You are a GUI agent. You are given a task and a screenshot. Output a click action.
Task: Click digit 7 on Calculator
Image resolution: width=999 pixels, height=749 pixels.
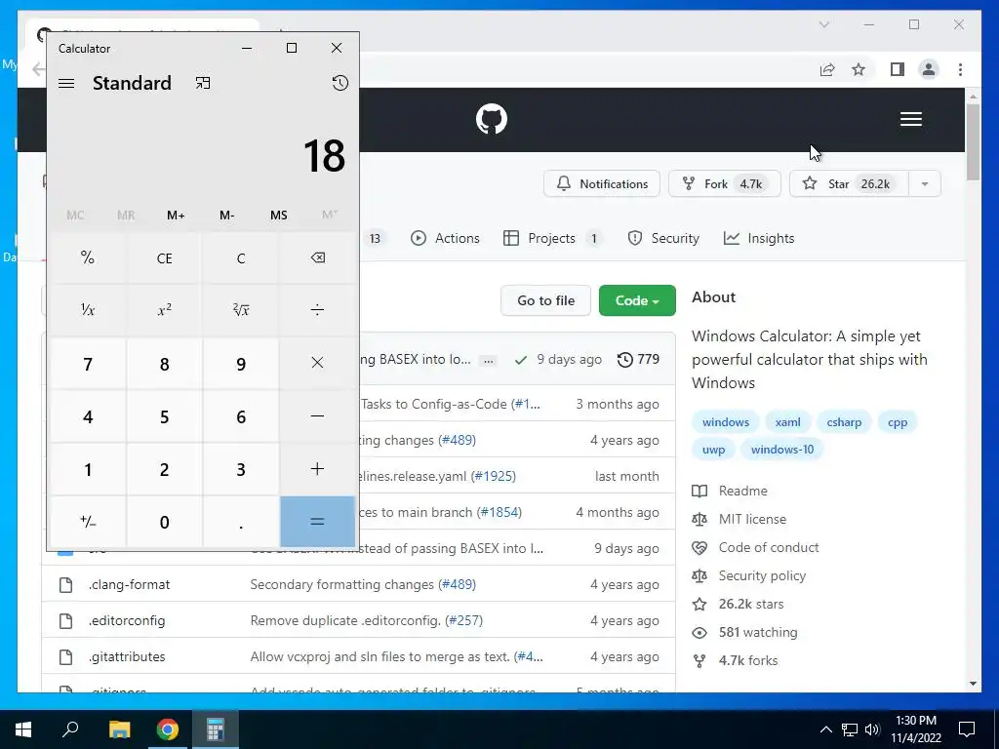tap(88, 363)
